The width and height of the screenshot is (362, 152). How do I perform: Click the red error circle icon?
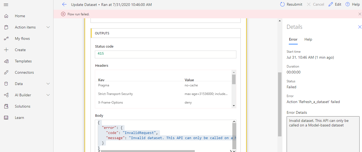63,14
